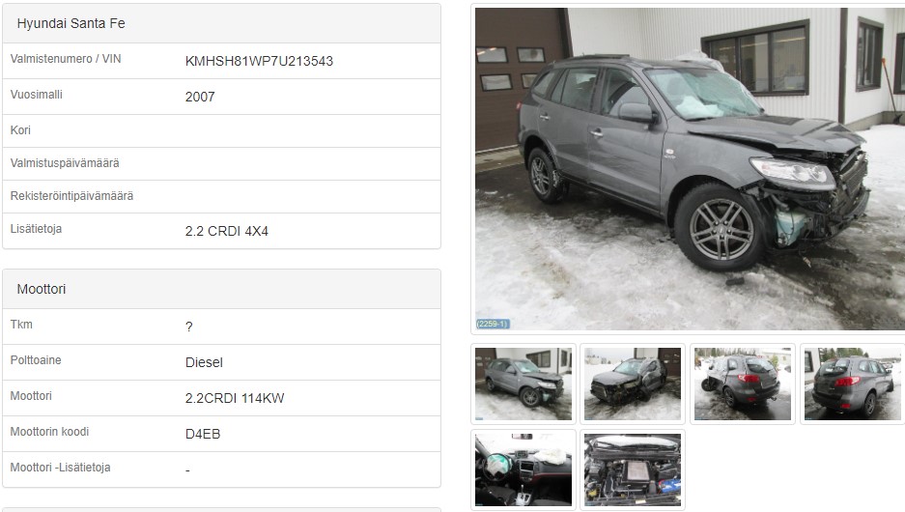
Task: Click the Polttoaine value Diesel
Action: pyautogui.click(x=204, y=362)
